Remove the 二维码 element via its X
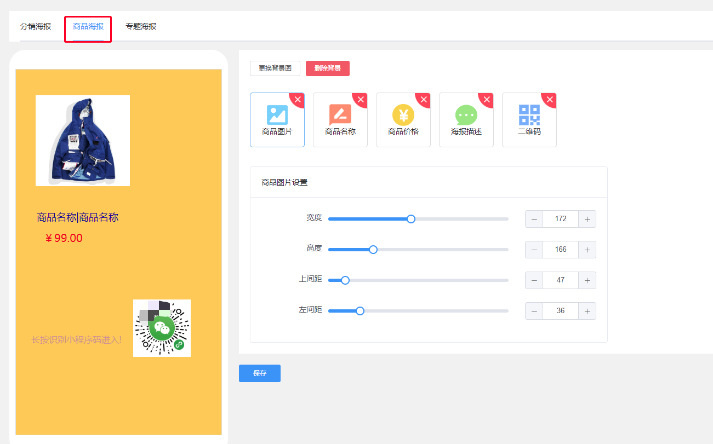Image resolution: width=713 pixels, height=444 pixels. (550, 99)
